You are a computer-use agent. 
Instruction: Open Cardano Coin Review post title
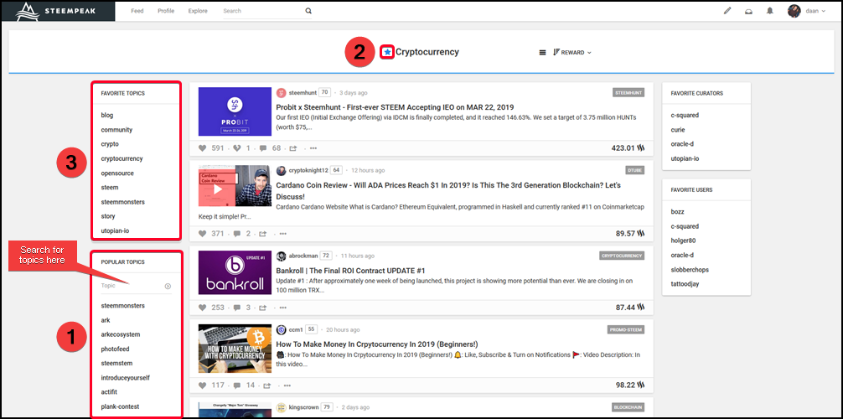(448, 191)
